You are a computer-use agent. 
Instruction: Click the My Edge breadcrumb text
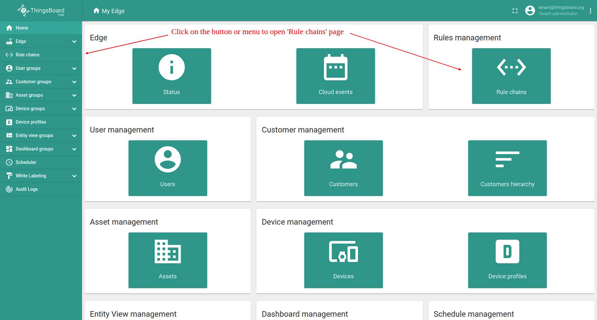coord(113,11)
